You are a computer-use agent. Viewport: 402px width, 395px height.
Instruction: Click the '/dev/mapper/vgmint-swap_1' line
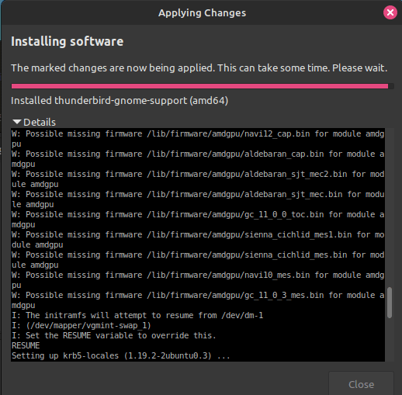[81, 325]
